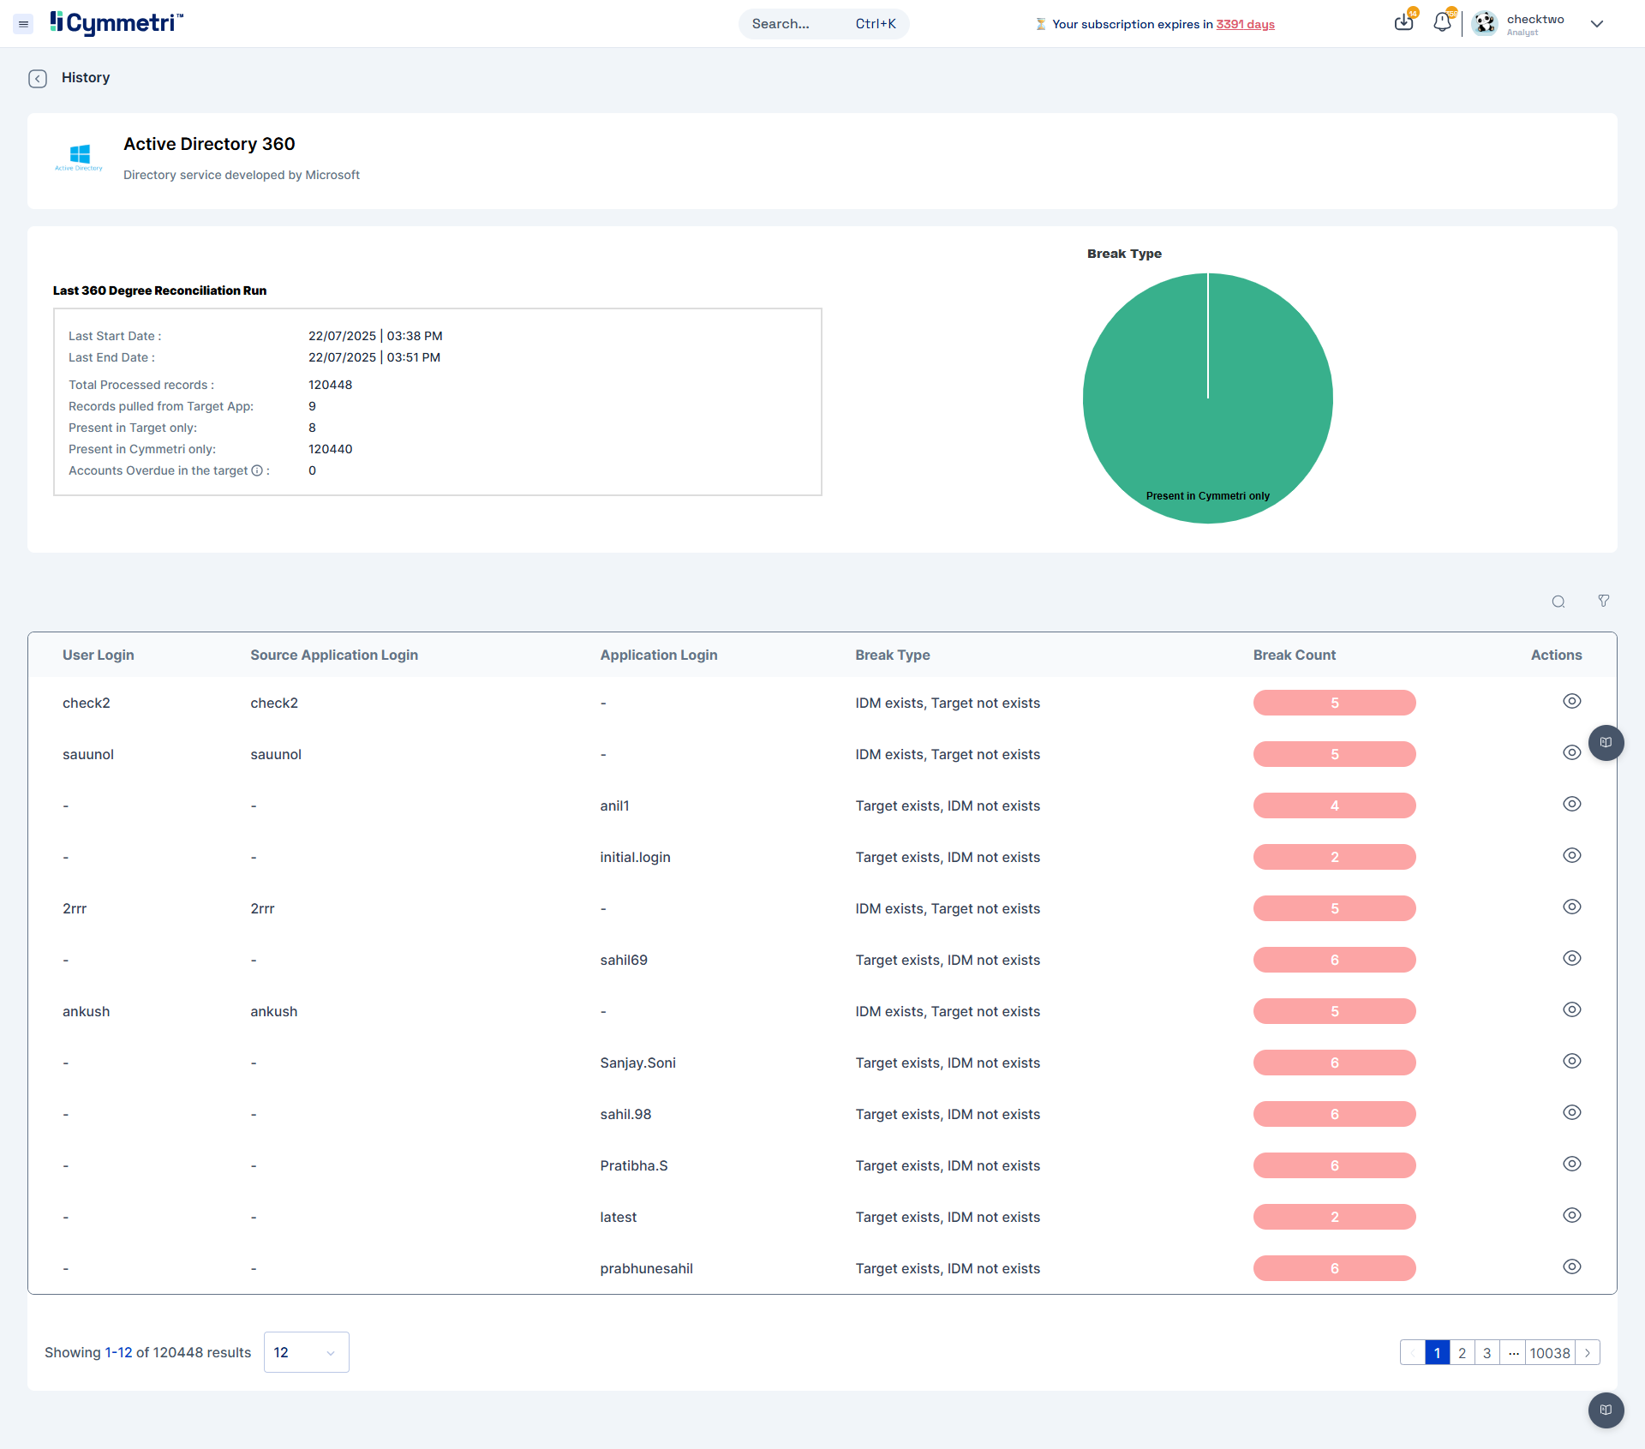Click the info icon next to Accounts Overdue
This screenshot has width=1645, height=1449.
(x=257, y=470)
